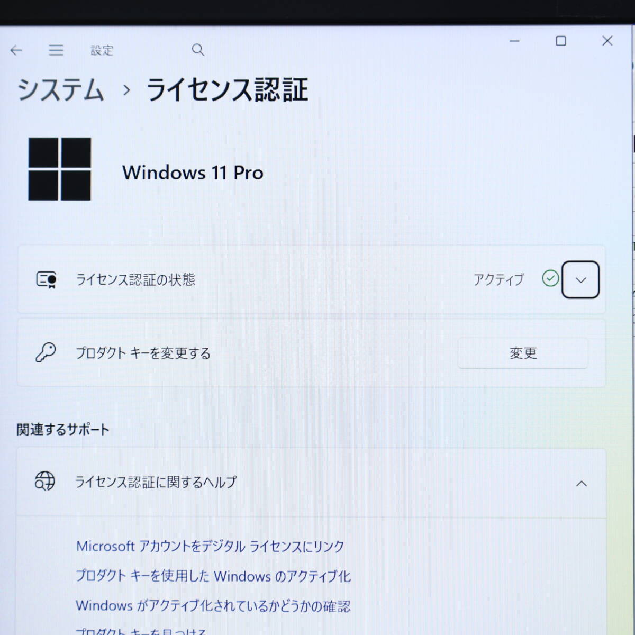Click the ライセンス認証の状態 label
The width and height of the screenshot is (635, 635).
pos(135,279)
